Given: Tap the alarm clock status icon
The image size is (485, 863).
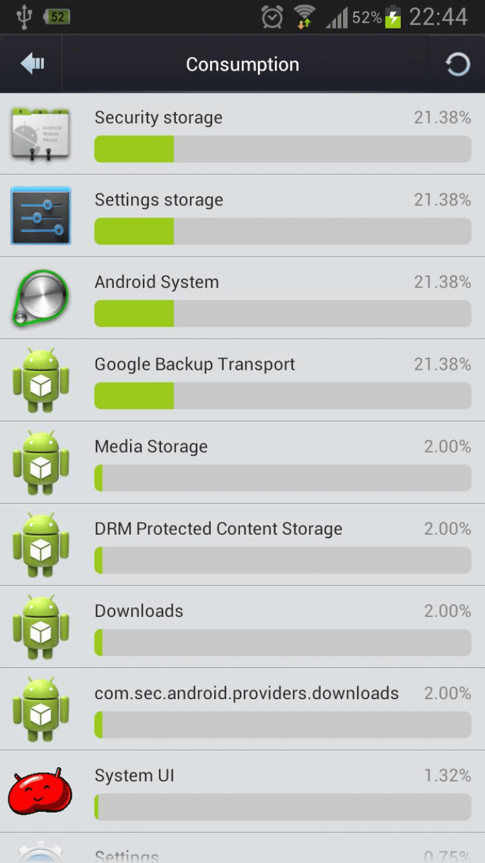Looking at the screenshot, I should (x=272, y=17).
